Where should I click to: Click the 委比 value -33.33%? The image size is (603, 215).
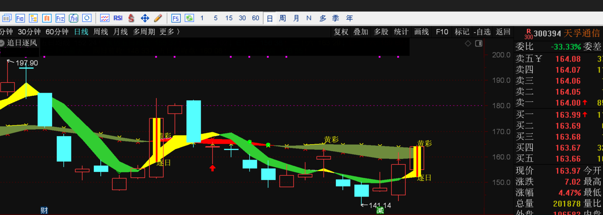(566, 47)
